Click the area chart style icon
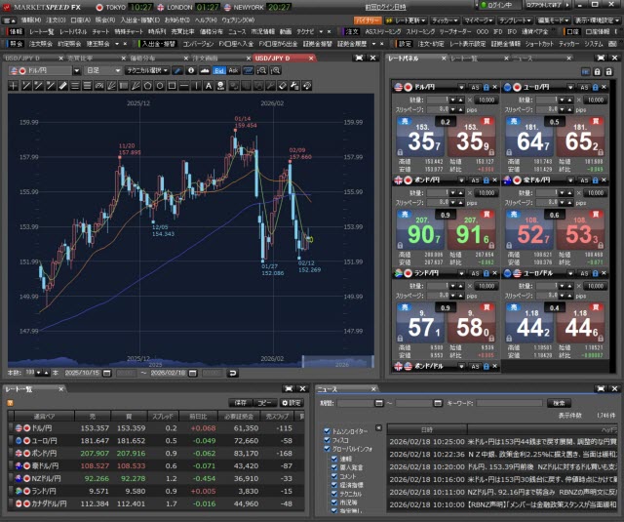 [205, 70]
